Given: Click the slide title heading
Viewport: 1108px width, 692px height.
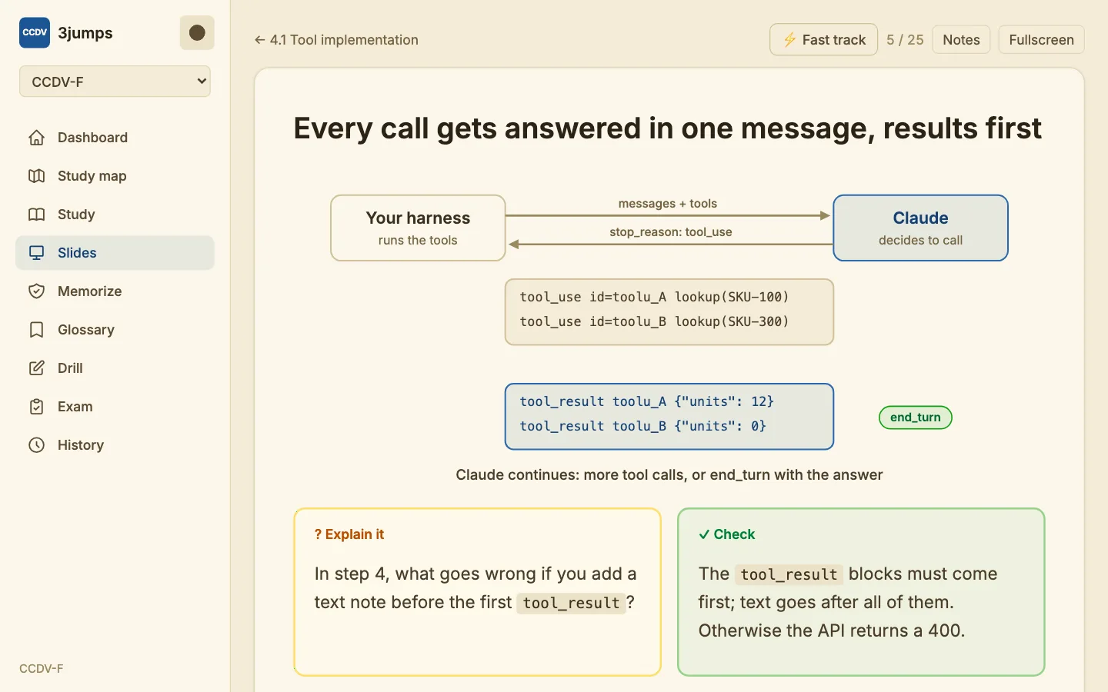Looking at the screenshot, I should tap(668, 128).
